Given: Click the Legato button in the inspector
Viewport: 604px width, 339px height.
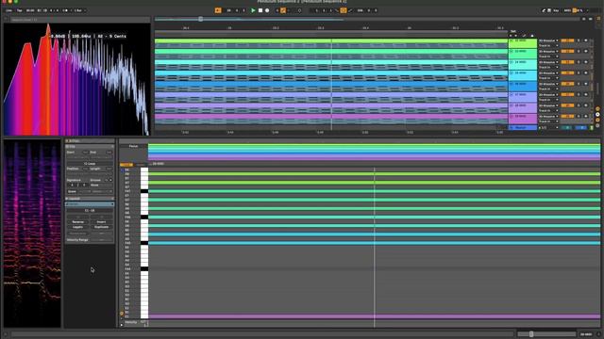Looking at the screenshot, I should pyautogui.click(x=78, y=227).
